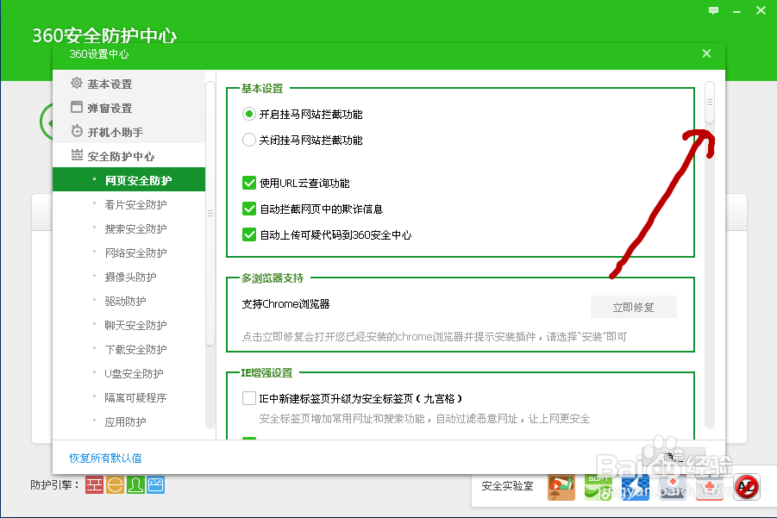Open the red cross repair tool icon
The width and height of the screenshot is (777, 518).
tap(710, 487)
